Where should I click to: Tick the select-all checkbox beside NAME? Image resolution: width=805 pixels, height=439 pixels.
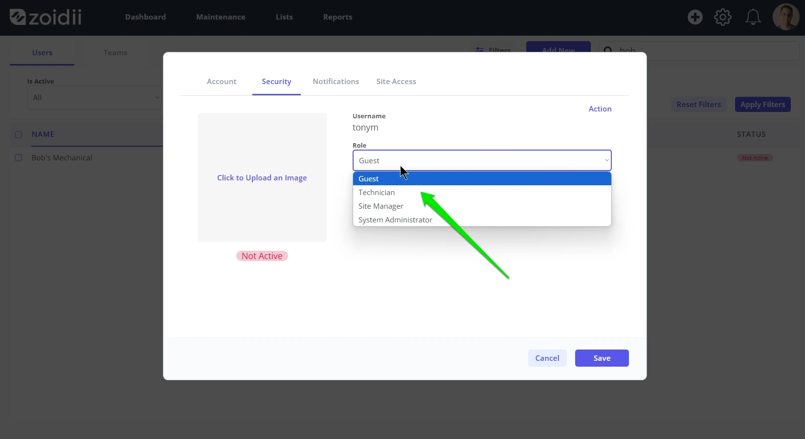click(19, 134)
